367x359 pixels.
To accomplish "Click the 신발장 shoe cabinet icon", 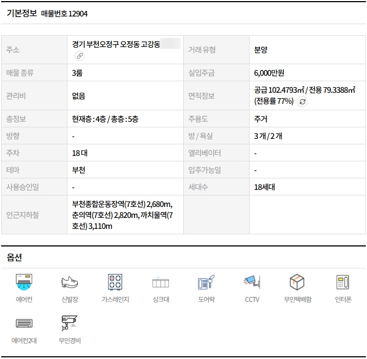I will click(70, 283).
